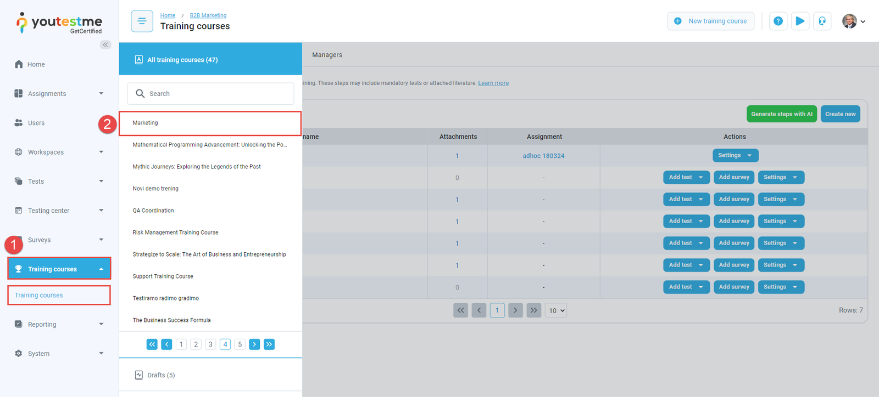879x397 pixels.
Task: Open the video tutorial play icon
Action: tap(800, 21)
